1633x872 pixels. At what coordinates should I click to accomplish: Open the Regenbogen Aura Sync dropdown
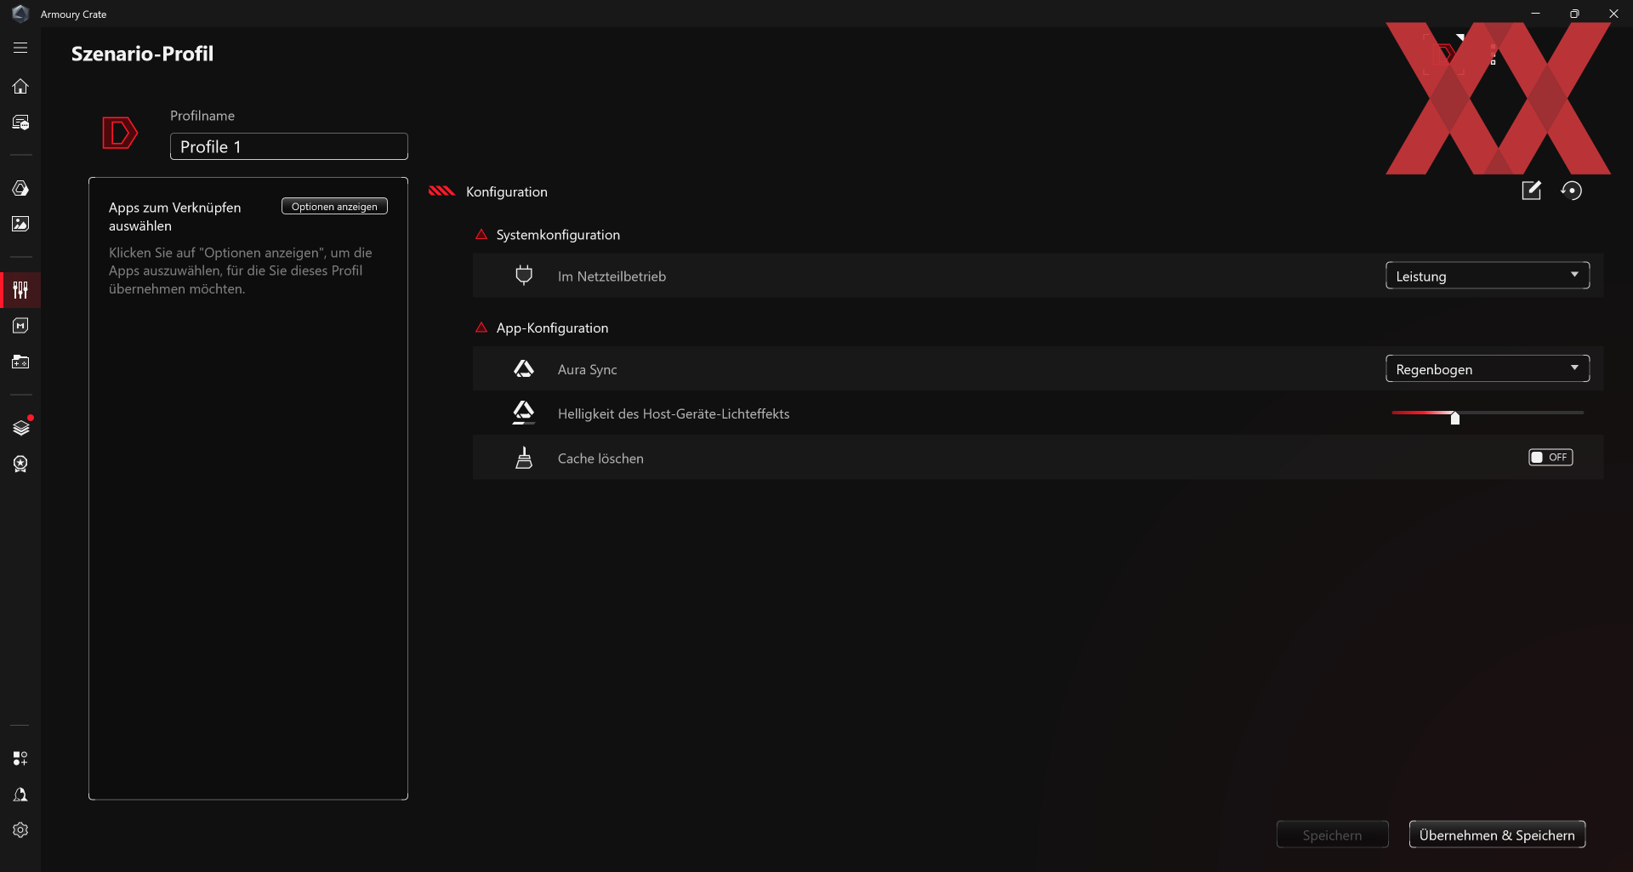pos(1487,369)
